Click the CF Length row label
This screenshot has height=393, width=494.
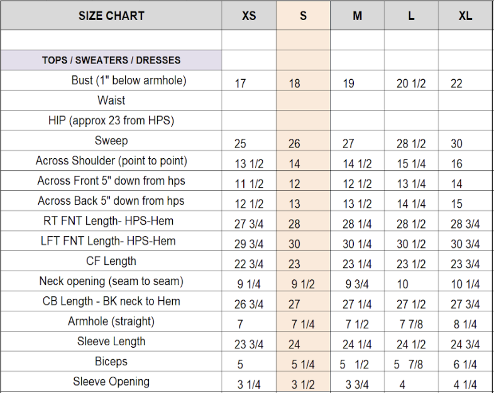[x=111, y=261]
